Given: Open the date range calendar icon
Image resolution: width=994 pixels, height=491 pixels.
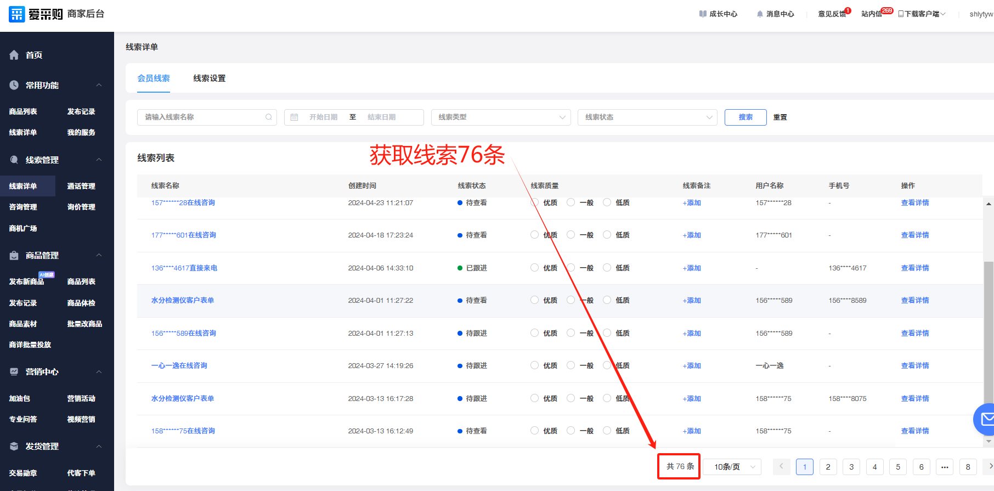Looking at the screenshot, I should tap(295, 117).
